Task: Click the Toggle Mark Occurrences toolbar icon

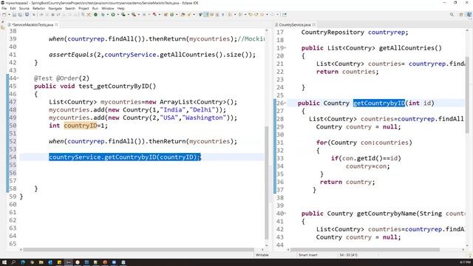Action: [206, 15]
